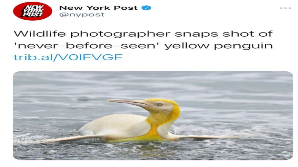Click the word 'penguin' in the tweet
The height and width of the screenshot is (167, 298).
click(243, 46)
